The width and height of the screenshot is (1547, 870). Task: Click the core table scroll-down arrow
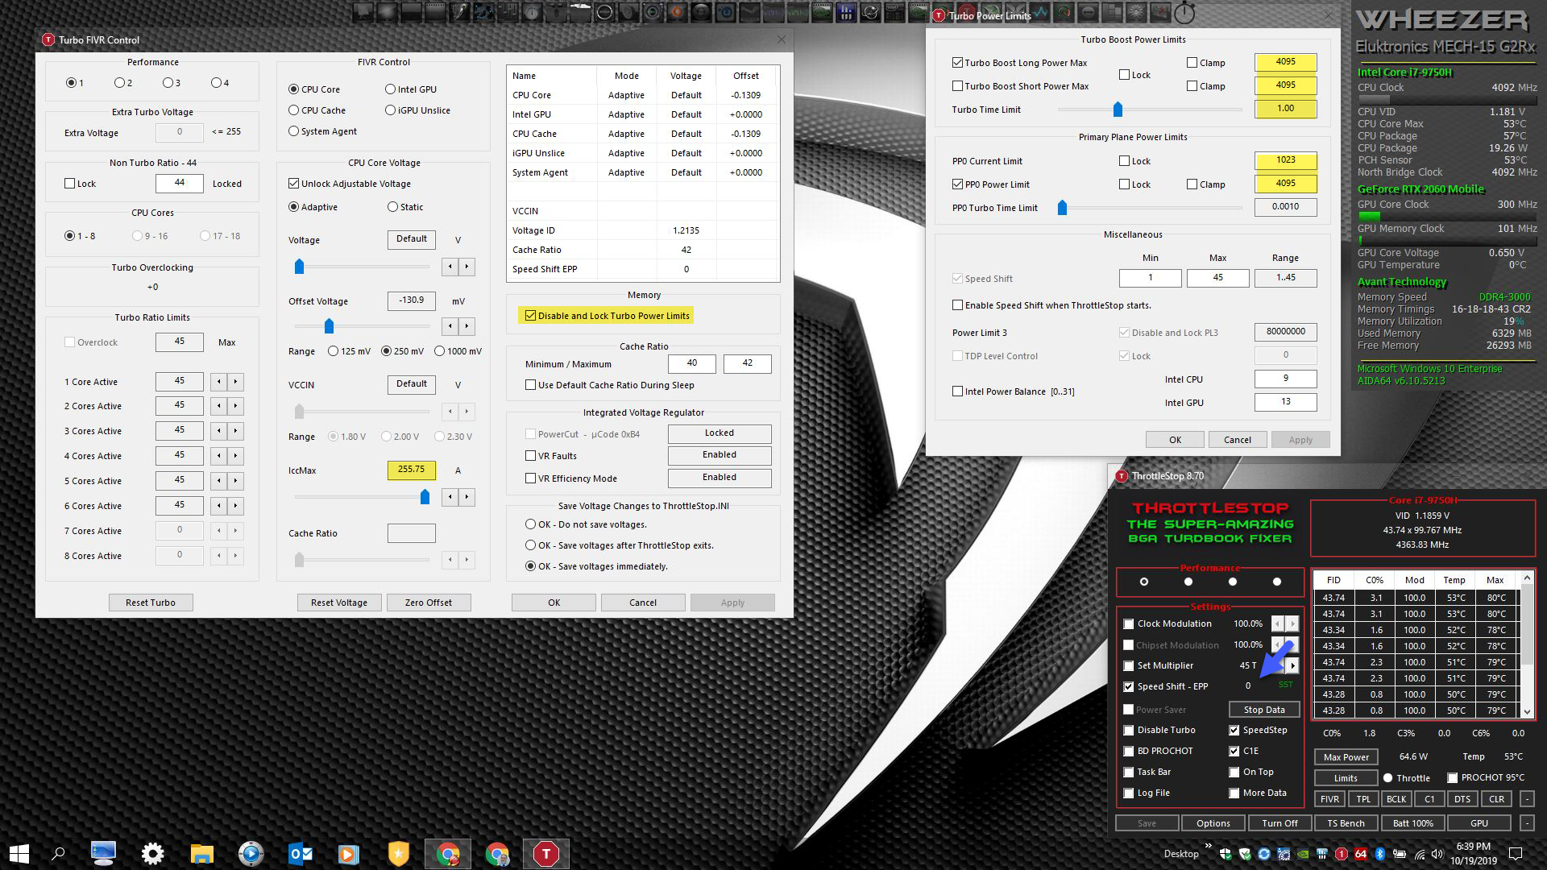coord(1527,711)
